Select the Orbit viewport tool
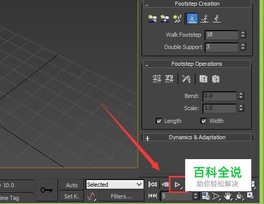264x204 pixels. pyautogui.click(x=240, y=196)
